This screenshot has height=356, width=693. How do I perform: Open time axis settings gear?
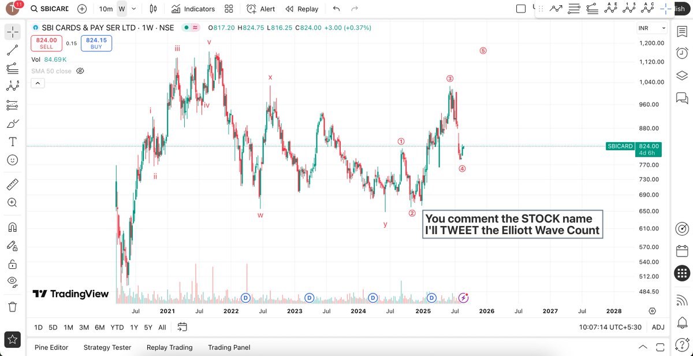point(652,311)
